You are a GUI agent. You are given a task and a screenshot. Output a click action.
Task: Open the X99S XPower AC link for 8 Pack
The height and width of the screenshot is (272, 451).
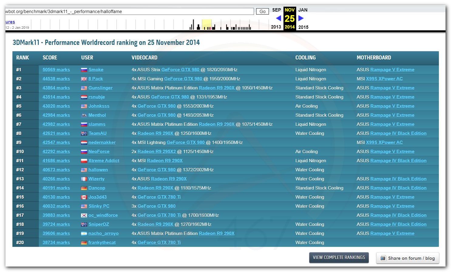384,79
